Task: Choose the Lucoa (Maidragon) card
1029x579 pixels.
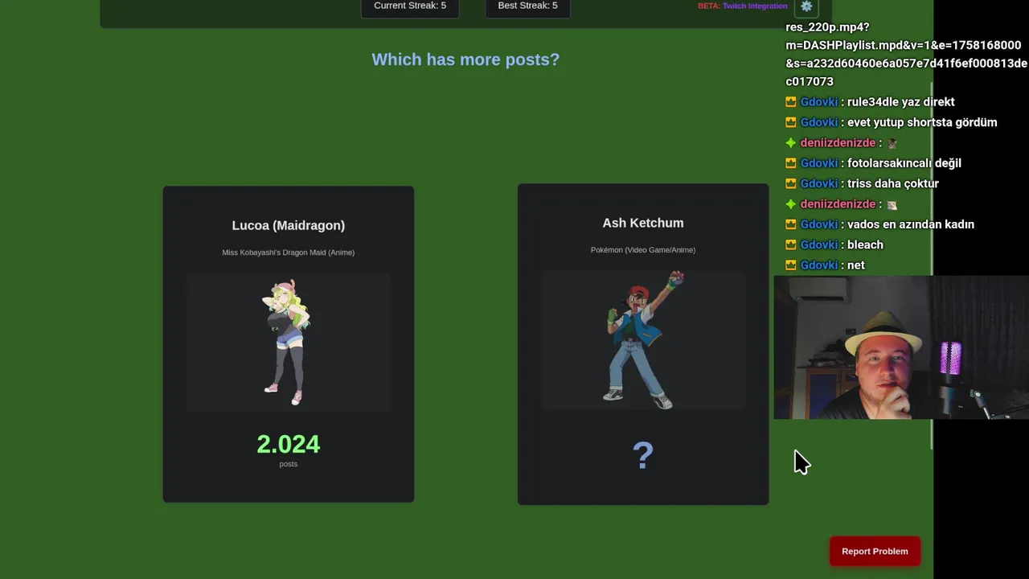Action: point(289,344)
